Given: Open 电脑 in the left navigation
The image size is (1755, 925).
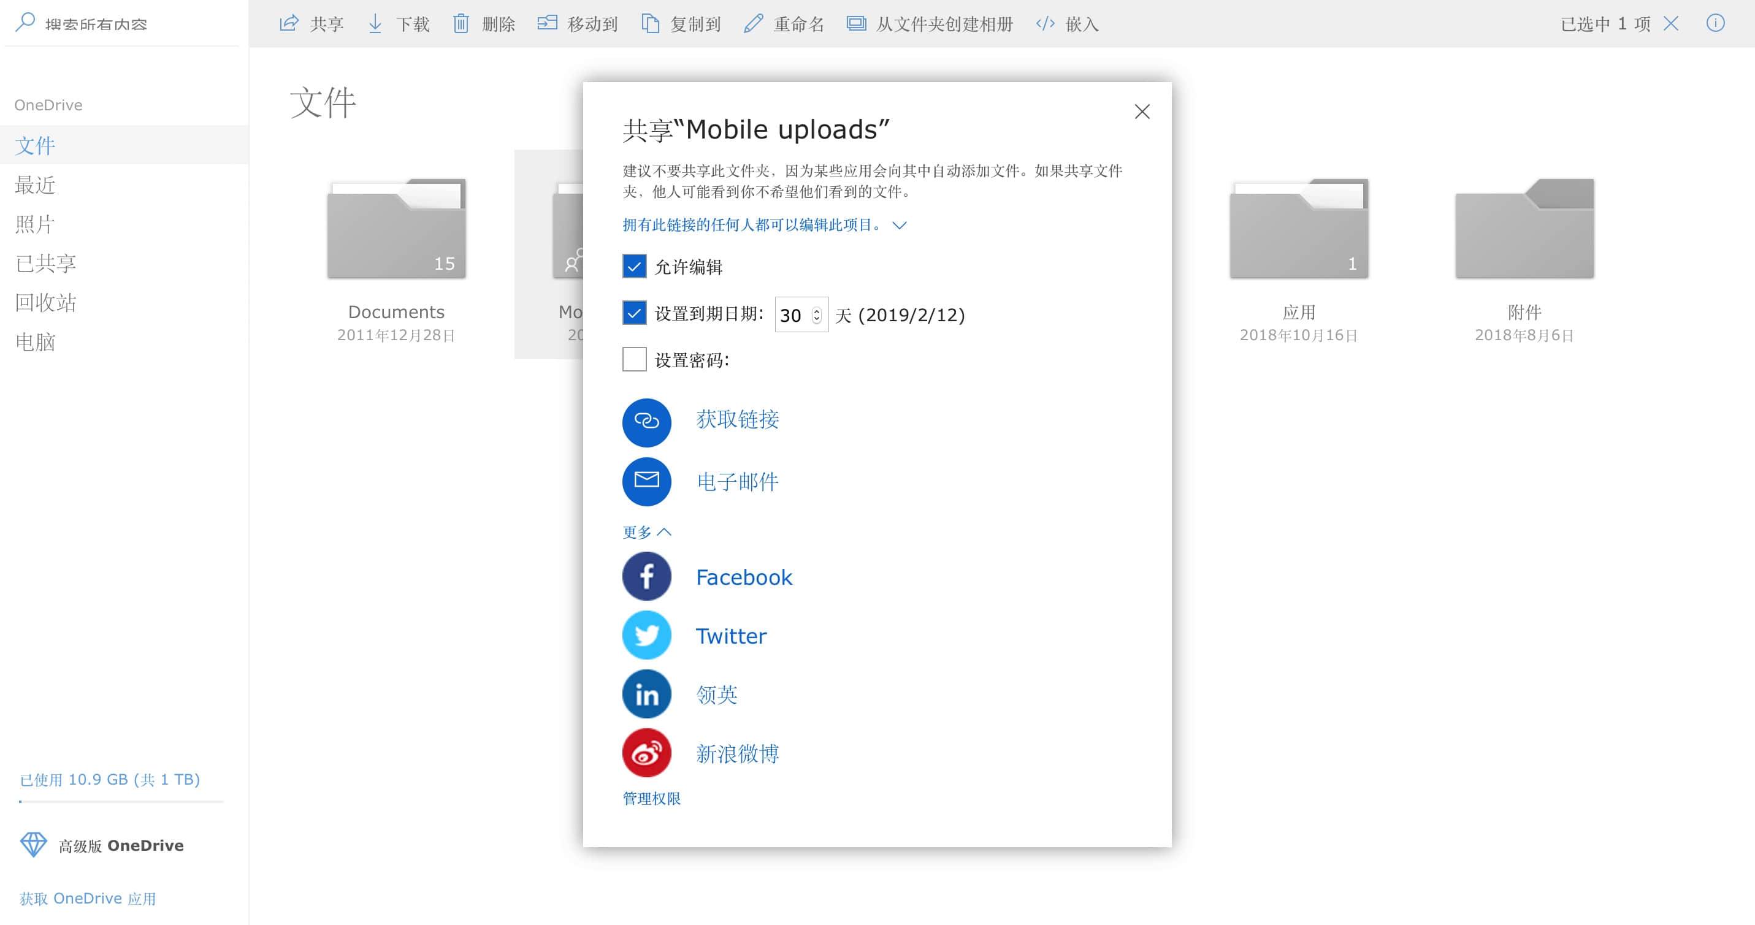Looking at the screenshot, I should [x=124, y=342].
